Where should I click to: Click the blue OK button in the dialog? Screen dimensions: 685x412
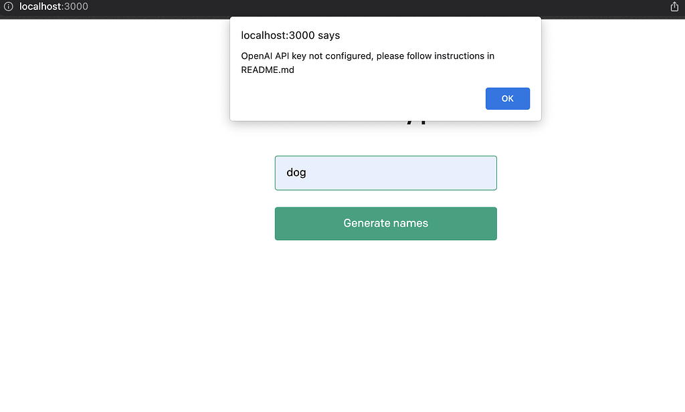(507, 98)
